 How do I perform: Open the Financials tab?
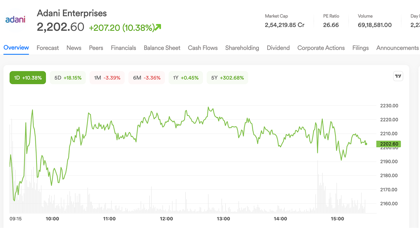[x=123, y=48]
